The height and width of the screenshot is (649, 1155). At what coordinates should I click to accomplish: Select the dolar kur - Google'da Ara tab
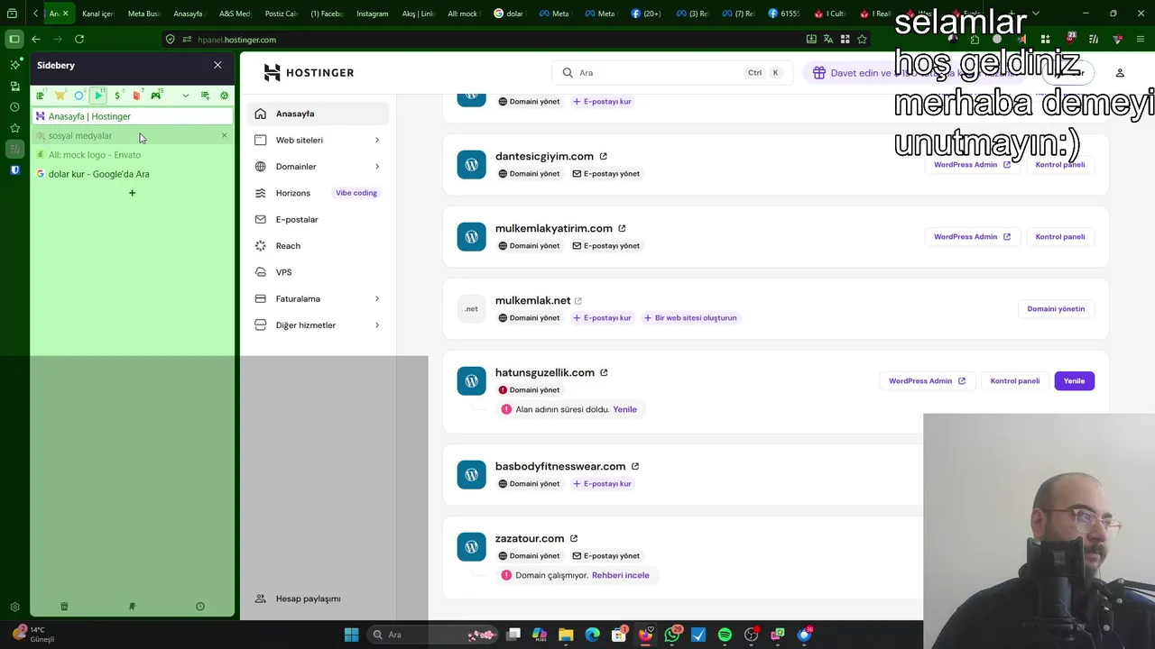(x=133, y=174)
